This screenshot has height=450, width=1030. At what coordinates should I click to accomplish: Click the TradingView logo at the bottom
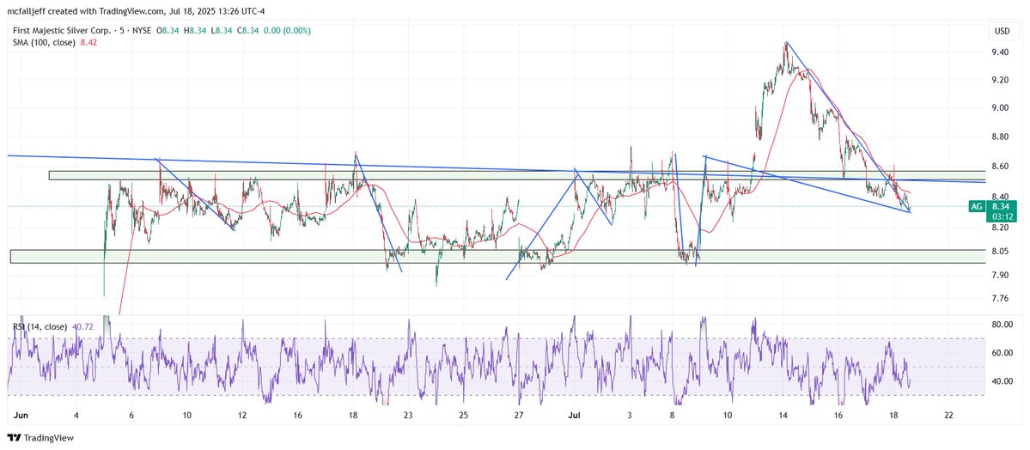pos(40,438)
